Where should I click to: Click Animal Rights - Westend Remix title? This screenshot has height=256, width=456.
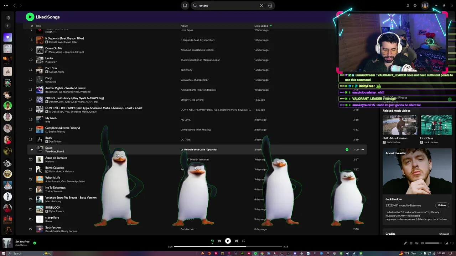[x=66, y=88]
